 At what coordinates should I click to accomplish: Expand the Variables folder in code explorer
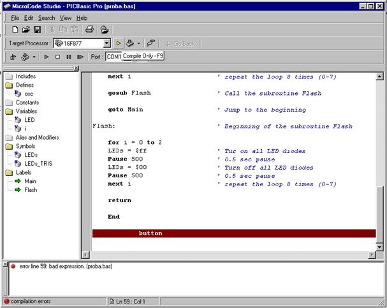pyautogui.click(x=10, y=111)
